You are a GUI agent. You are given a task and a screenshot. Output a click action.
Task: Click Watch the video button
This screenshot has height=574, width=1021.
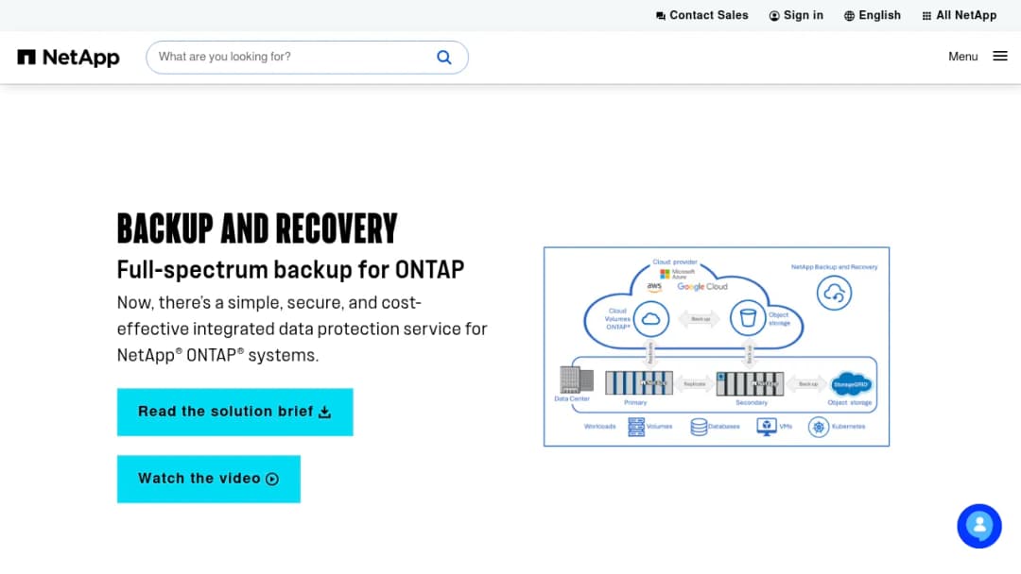[x=209, y=479]
